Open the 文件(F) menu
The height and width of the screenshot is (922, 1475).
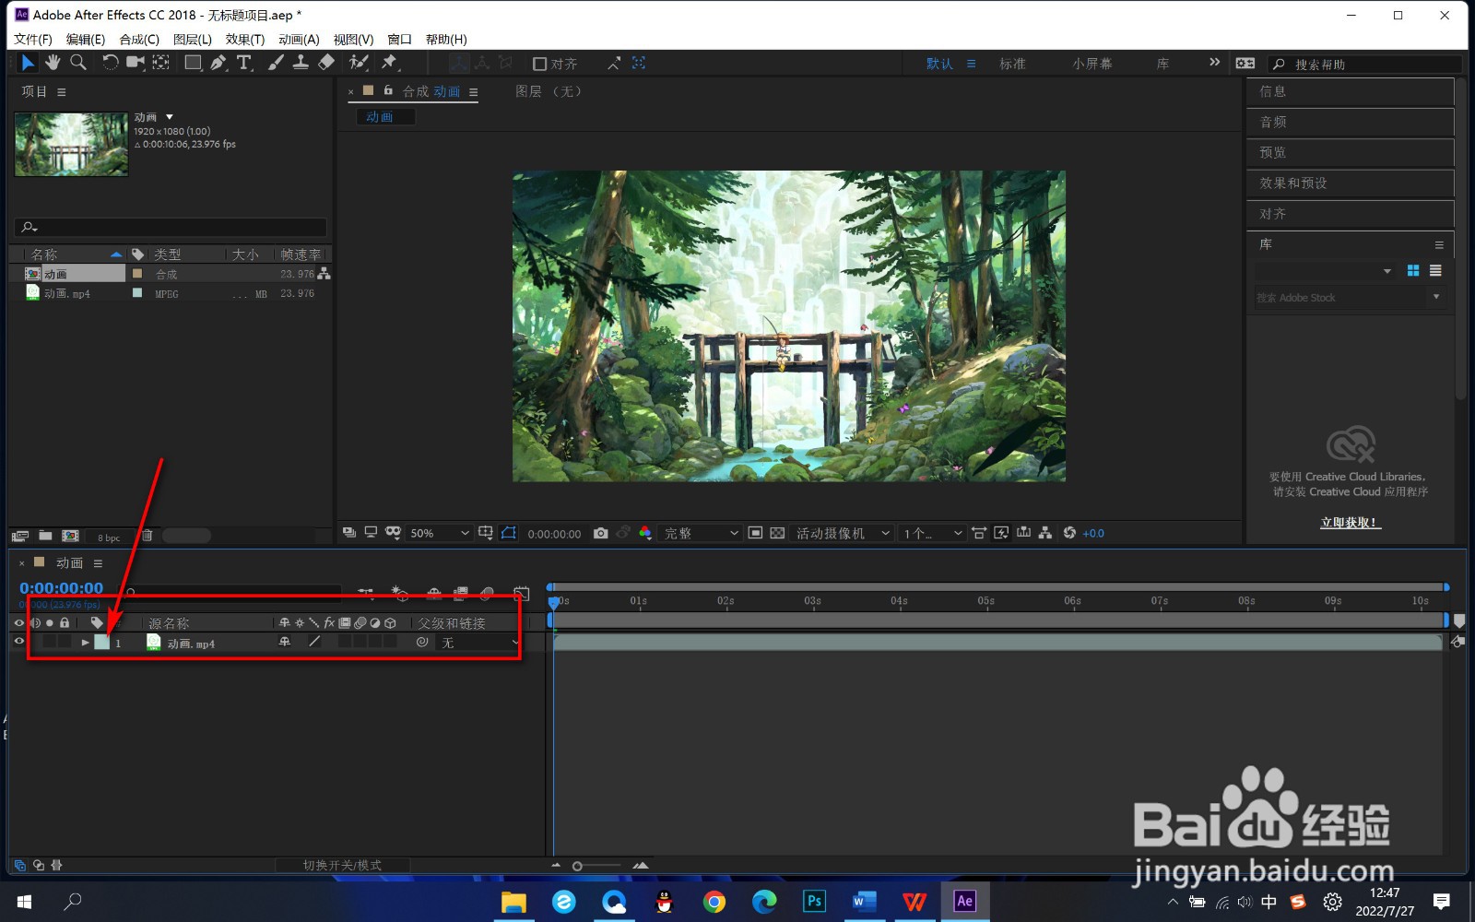point(33,39)
